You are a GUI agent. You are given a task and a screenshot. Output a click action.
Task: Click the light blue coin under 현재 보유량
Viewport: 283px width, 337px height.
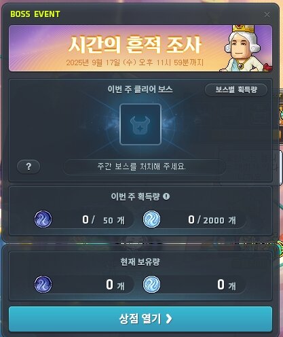point(151,284)
